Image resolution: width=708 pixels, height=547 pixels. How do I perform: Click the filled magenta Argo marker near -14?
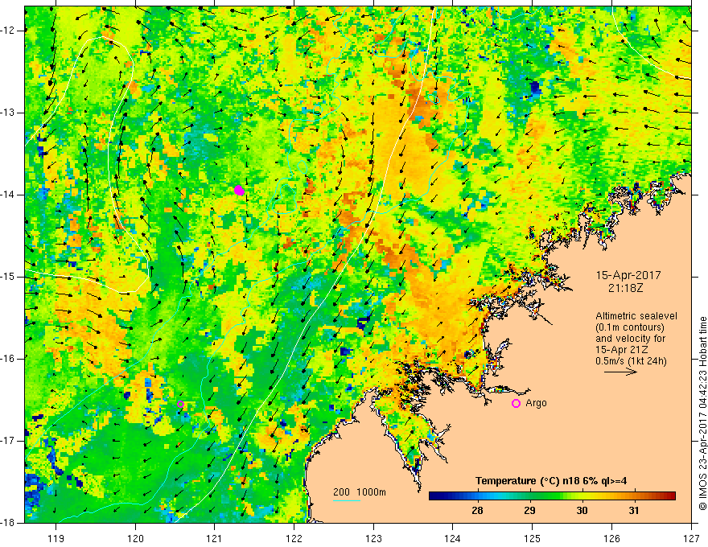pos(239,190)
